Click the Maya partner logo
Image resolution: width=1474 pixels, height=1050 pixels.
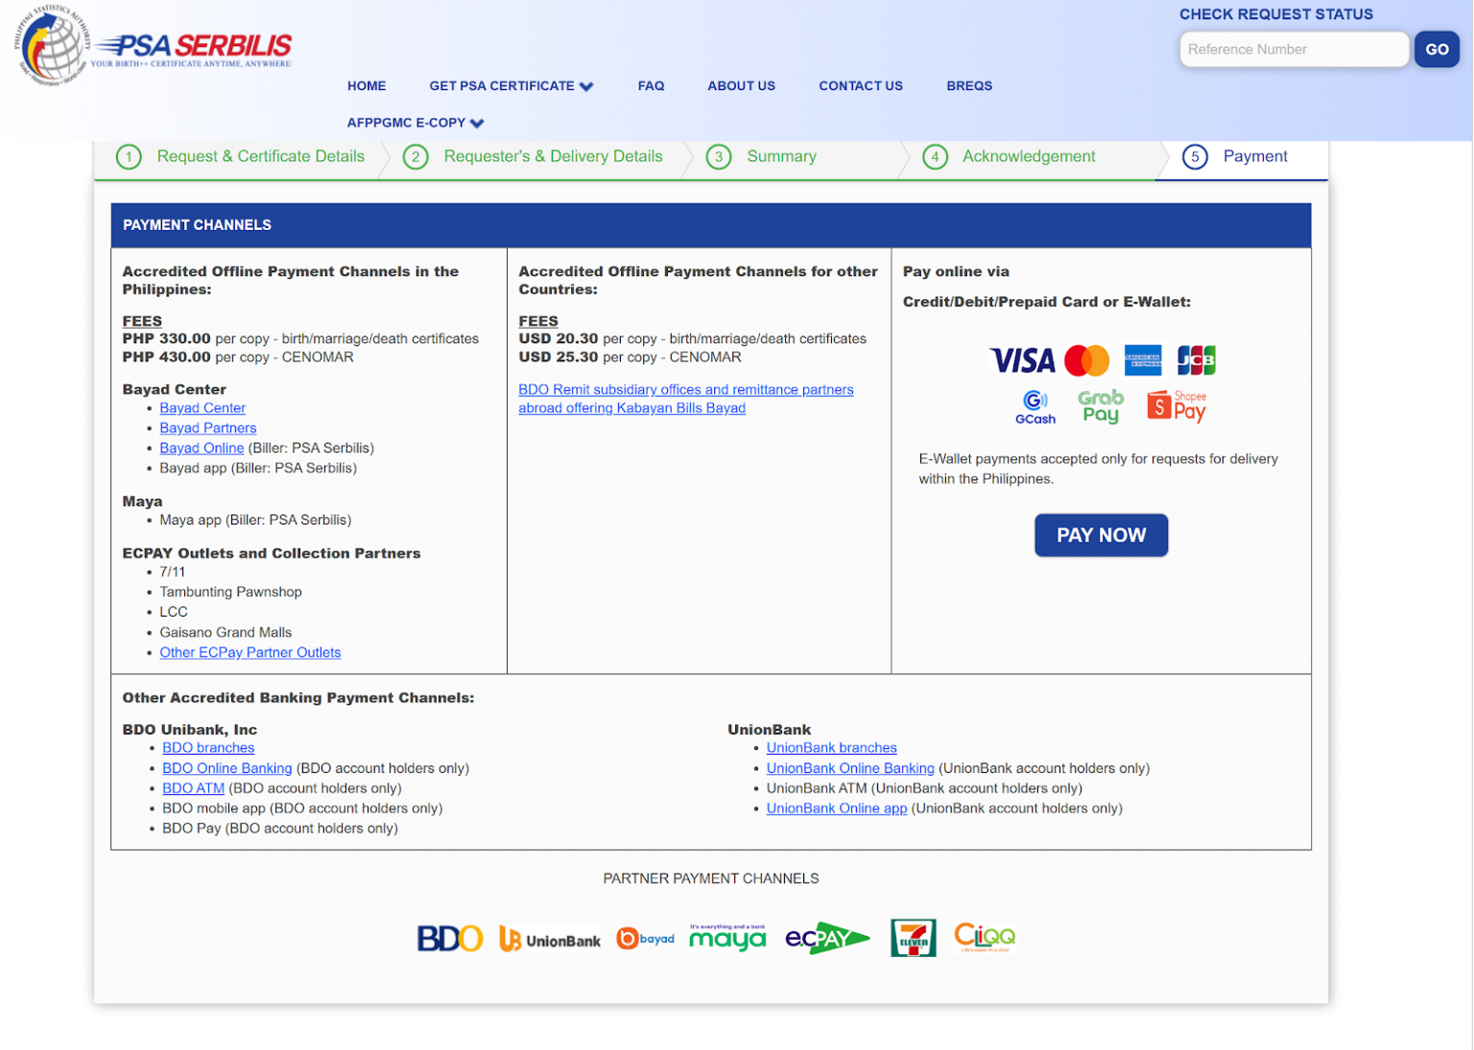coord(727,938)
